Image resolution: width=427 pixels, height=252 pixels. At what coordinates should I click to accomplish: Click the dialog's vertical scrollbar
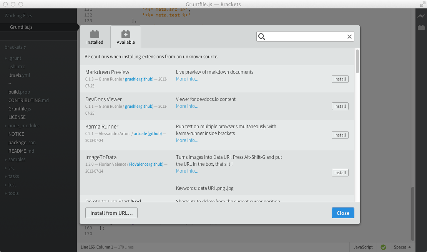coord(358,61)
